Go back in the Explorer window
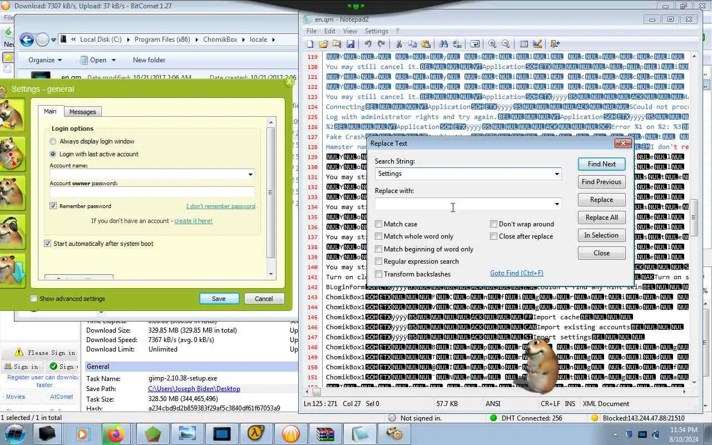This screenshot has width=712, height=445. (26, 39)
